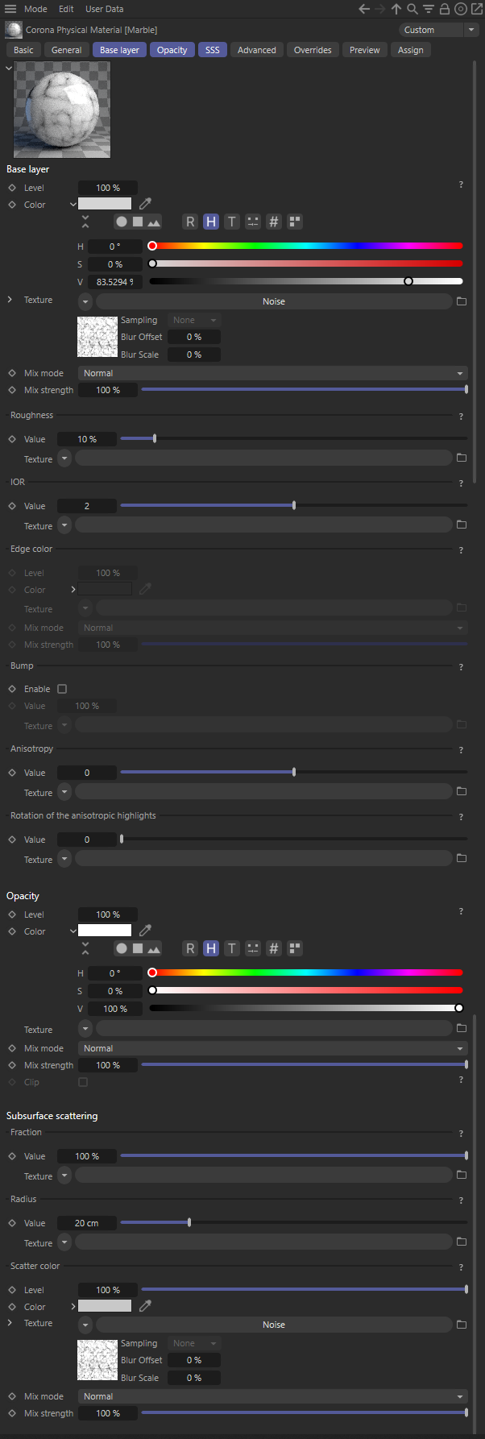Switch to the General tab
Screen dimensions: 485x1439
(x=67, y=50)
